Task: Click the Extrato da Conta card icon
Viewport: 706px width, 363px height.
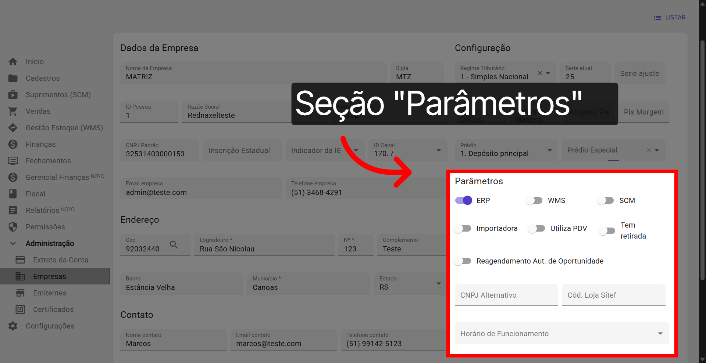Action: coord(20,259)
